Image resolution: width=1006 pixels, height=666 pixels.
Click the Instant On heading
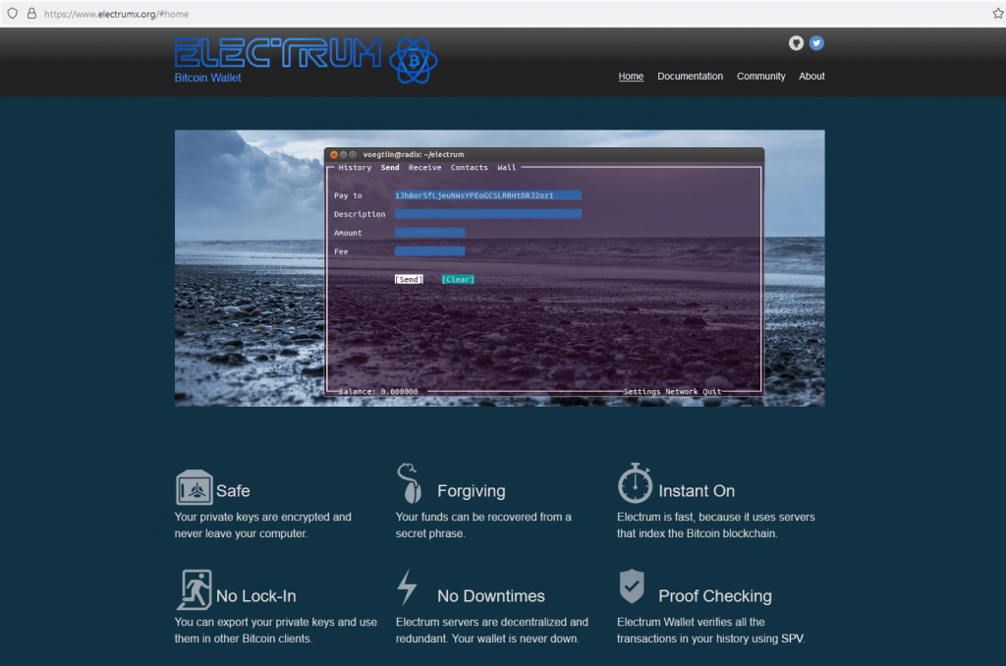click(x=697, y=491)
